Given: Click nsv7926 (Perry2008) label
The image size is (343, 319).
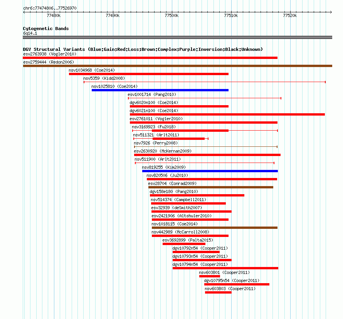Looking at the screenshot, I should tap(156, 143).
